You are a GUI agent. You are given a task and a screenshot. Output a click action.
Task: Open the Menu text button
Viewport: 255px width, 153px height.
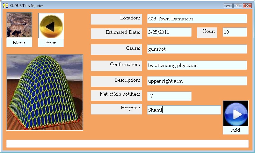[x=19, y=43]
